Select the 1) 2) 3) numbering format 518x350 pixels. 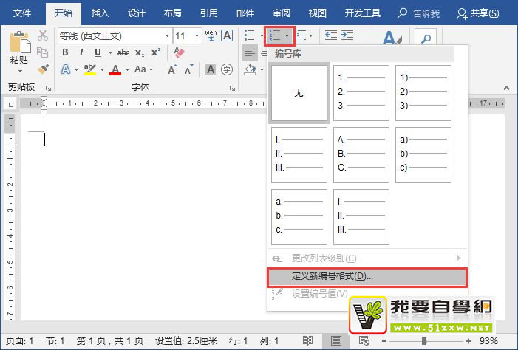423,93
